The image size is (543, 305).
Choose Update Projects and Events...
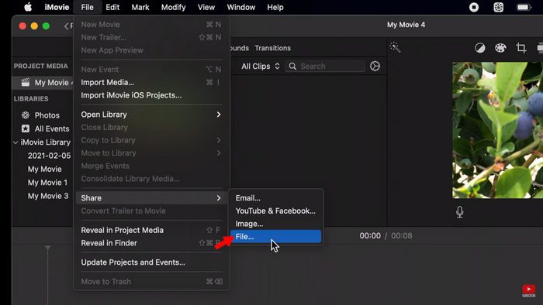[x=151, y=262]
